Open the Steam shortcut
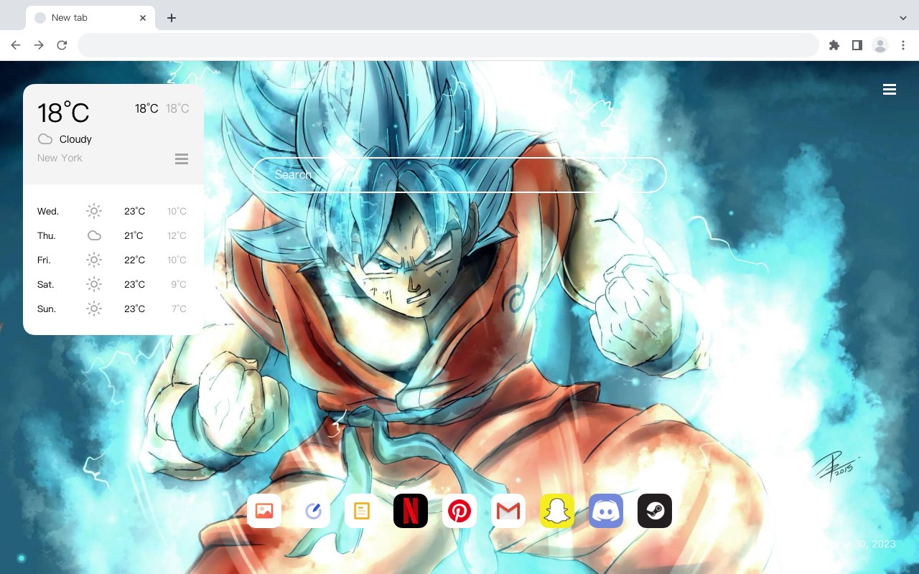Viewport: 919px width, 574px height. [655, 511]
